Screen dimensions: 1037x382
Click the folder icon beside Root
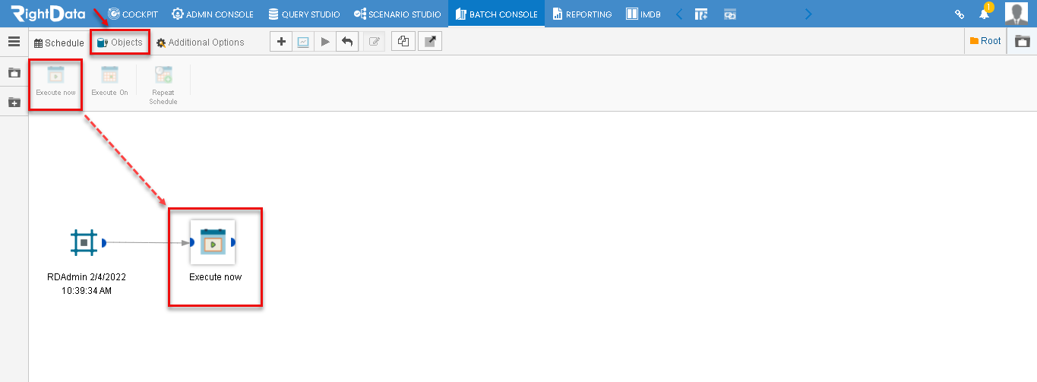1023,42
